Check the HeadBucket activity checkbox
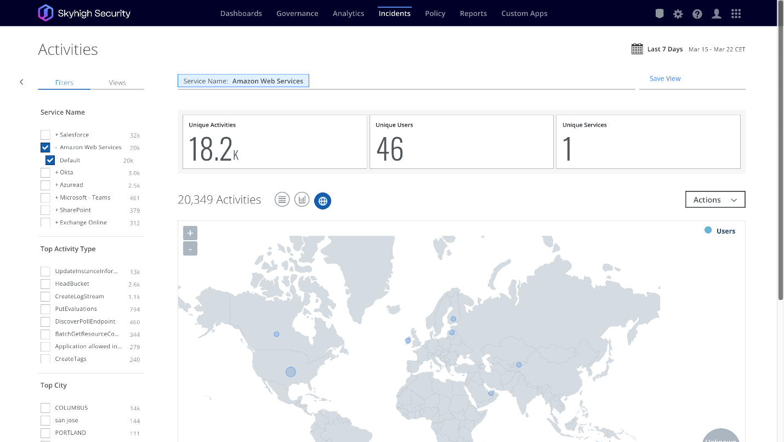 [46, 284]
